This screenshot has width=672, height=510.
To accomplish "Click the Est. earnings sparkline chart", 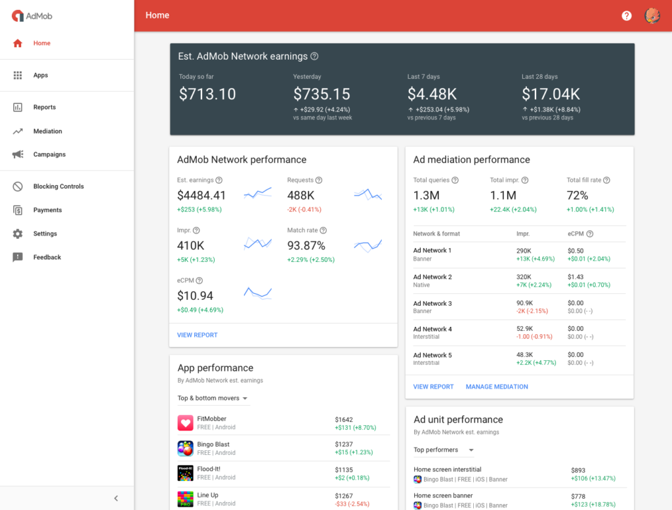I will 257,194.
